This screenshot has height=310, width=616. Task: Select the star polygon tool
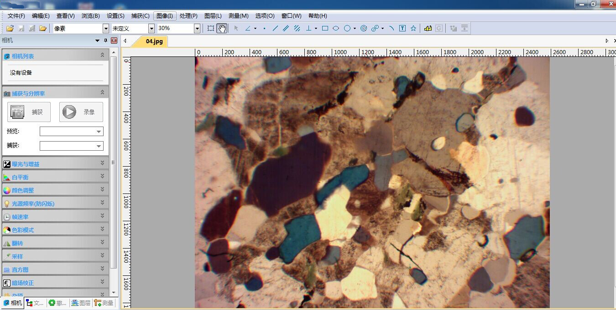click(x=413, y=28)
